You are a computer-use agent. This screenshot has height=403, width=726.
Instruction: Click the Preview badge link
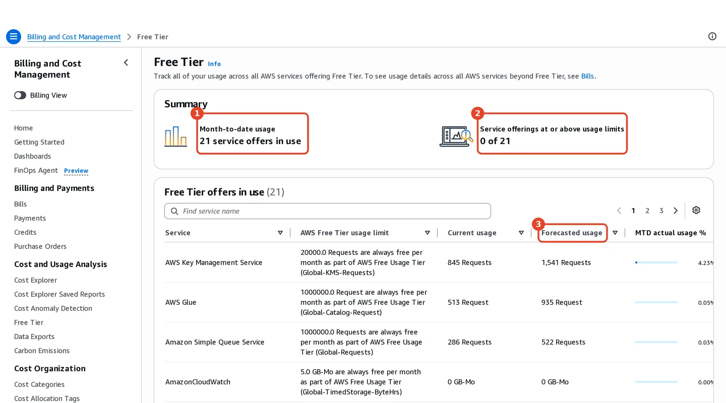click(76, 171)
